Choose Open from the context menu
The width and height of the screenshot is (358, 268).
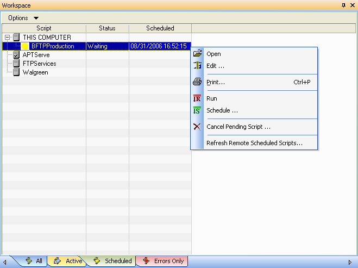click(254, 54)
